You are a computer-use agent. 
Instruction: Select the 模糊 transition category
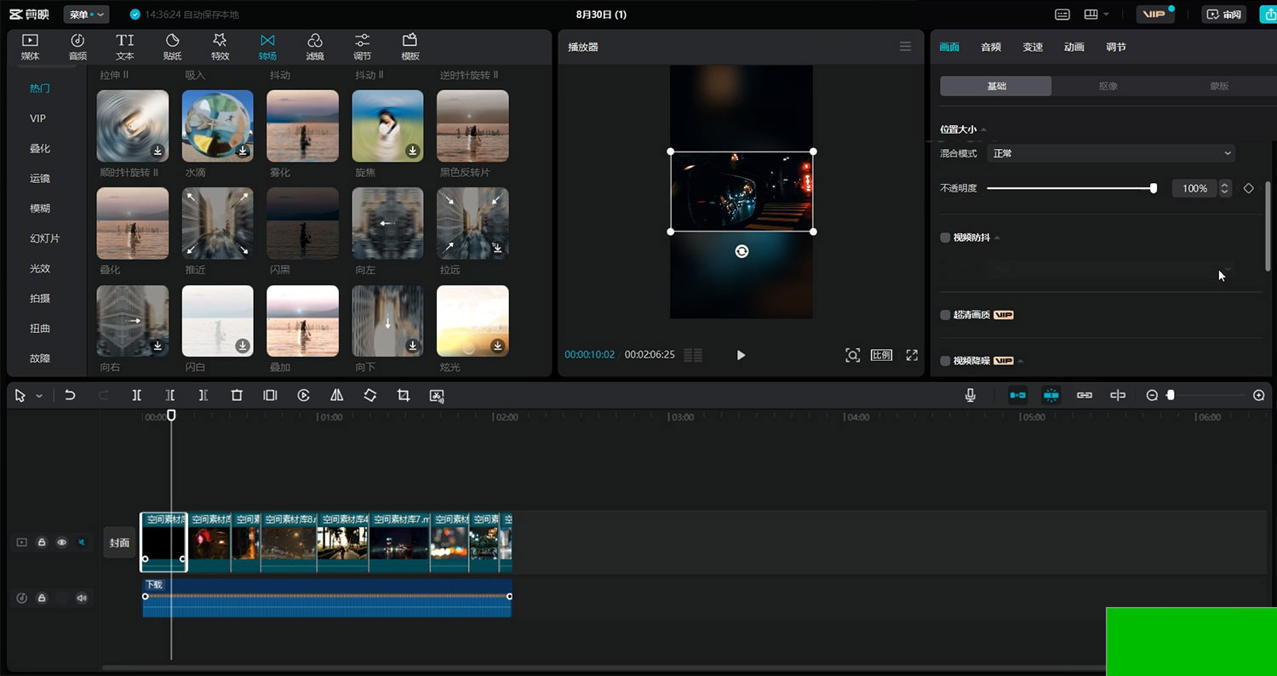(x=40, y=209)
